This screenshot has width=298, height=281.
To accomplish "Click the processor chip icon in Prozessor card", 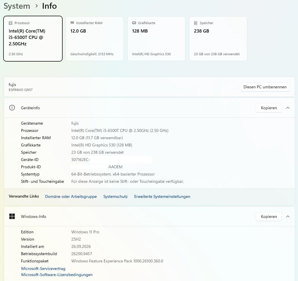I will [10, 23].
